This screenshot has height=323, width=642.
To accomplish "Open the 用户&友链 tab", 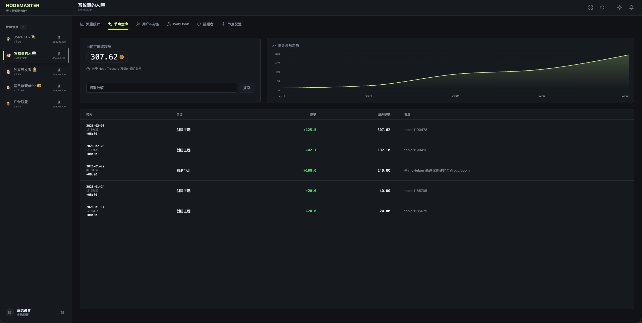I will (x=148, y=24).
